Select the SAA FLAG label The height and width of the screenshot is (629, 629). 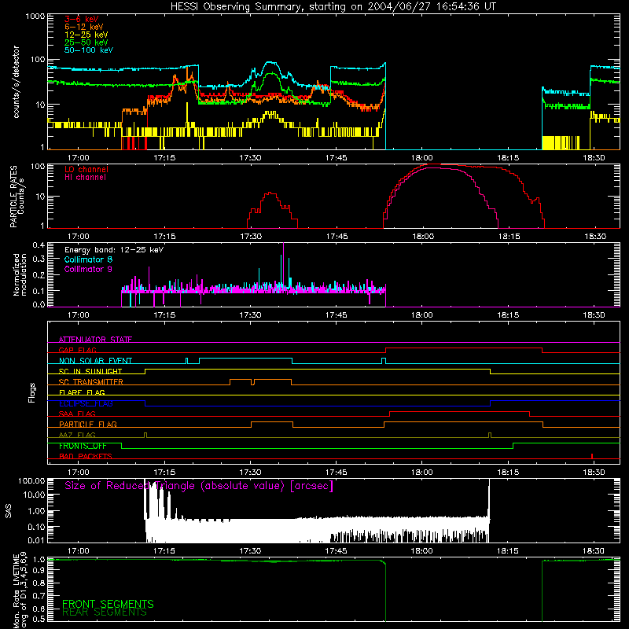pyautogui.click(x=77, y=414)
